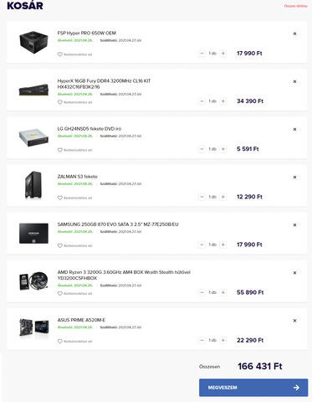View the ZALMAN S3 case thumbnail image
Viewport: 312px width, 402px height.
coord(33,185)
